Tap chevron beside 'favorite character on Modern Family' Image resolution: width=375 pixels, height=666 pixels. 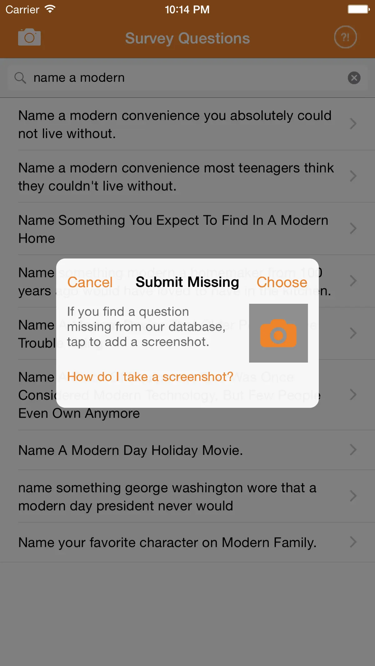tap(353, 542)
